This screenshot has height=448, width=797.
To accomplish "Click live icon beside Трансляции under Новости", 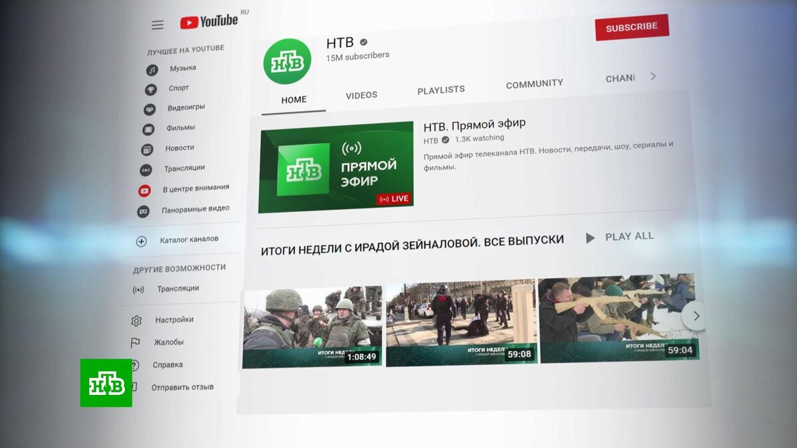I will pyautogui.click(x=145, y=170).
